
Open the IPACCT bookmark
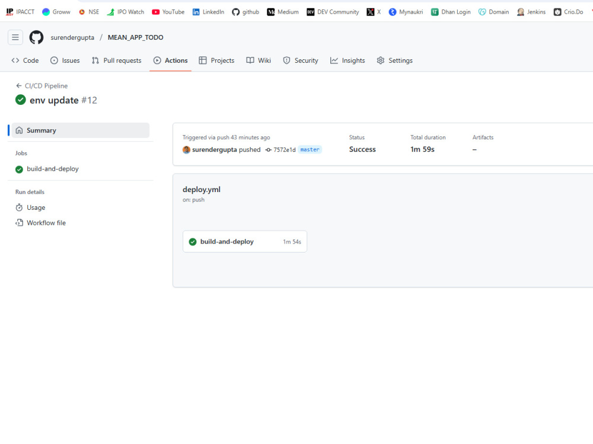pos(20,12)
